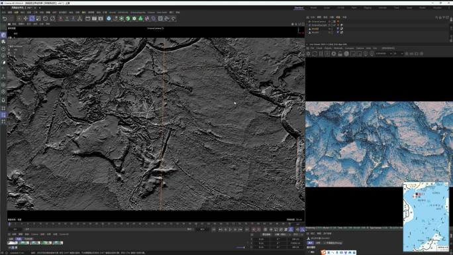The width and height of the screenshot is (453, 255).
Task: Click the overlaid map image thumbnail
Action: click(x=426, y=217)
